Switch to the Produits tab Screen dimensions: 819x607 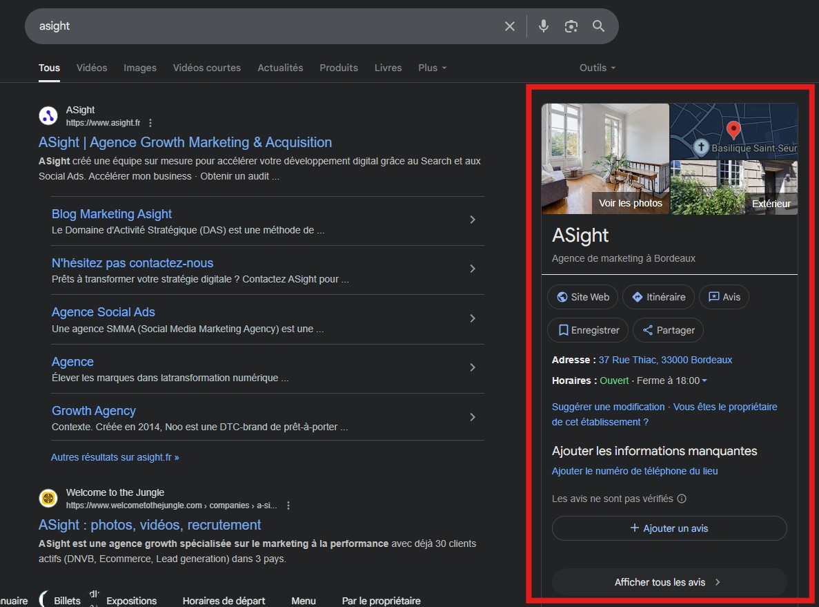click(x=339, y=68)
